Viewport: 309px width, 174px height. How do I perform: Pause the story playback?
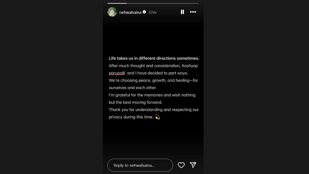point(182,12)
